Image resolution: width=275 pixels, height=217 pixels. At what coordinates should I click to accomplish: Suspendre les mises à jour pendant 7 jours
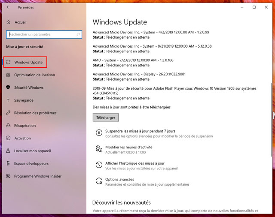coord(140,131)
